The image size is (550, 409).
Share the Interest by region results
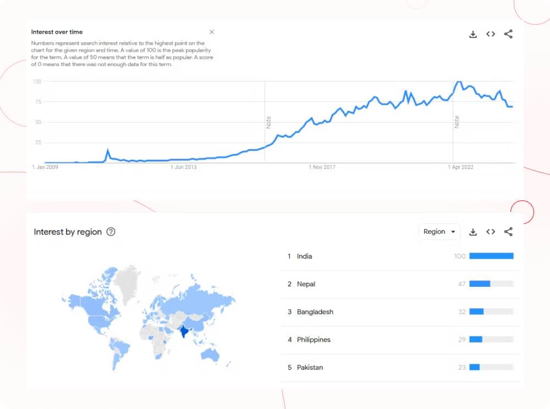tap(508, 232)
